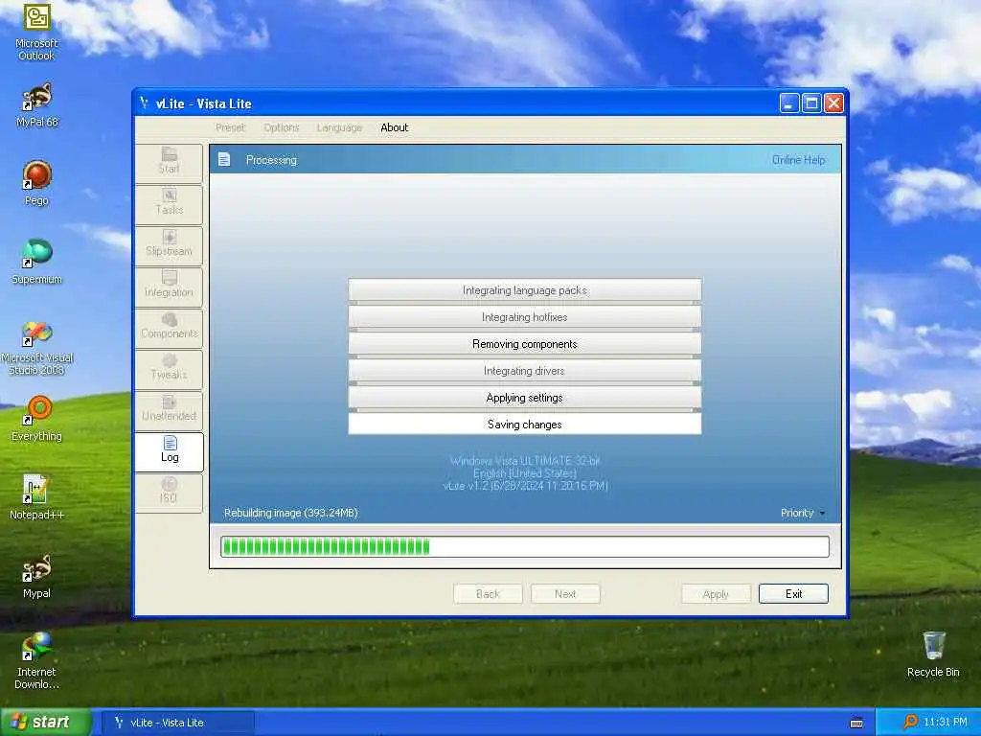
Task: Click the Next button
Action: click(x=565, y=594)
